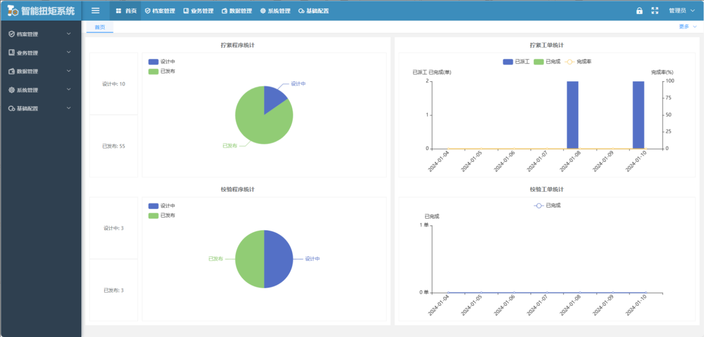Open 系统管理 in the top navigation
This screenshot has height=337, width=704.
pos(275,11)
